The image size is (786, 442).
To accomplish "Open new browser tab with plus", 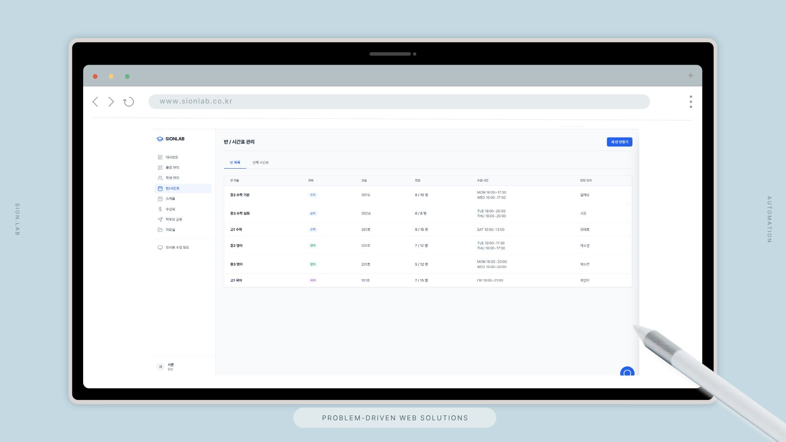I will tap(691, 76).
